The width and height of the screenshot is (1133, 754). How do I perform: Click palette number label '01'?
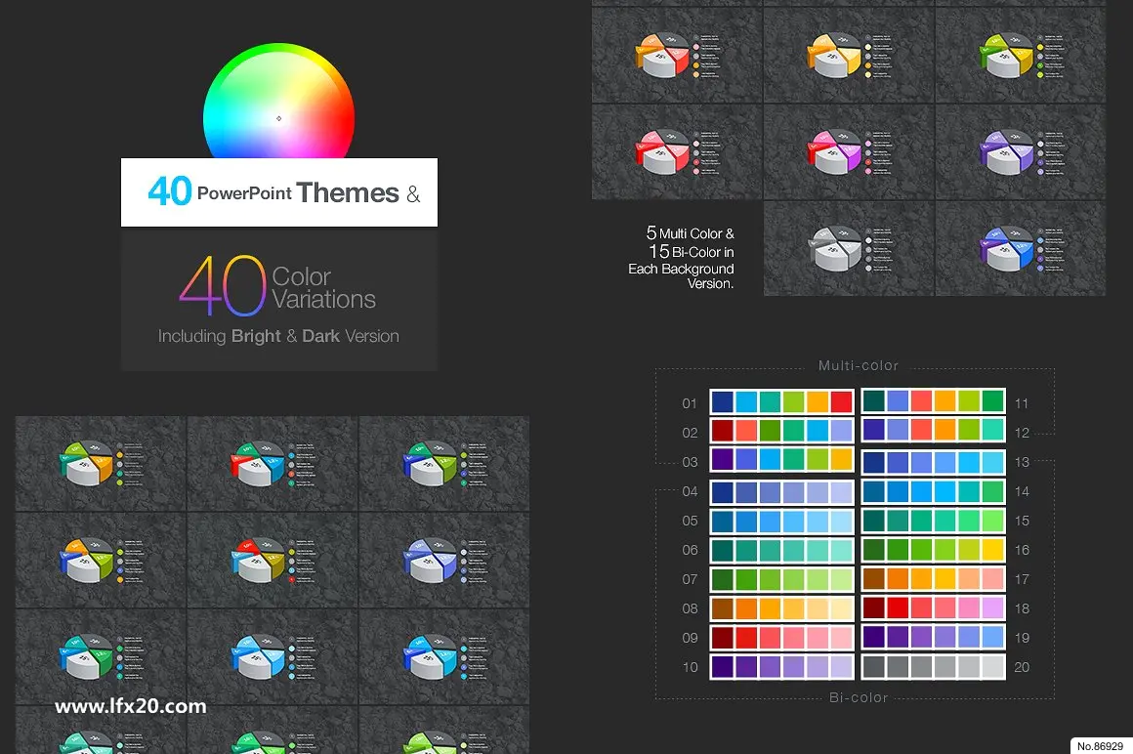click(691, 403)
